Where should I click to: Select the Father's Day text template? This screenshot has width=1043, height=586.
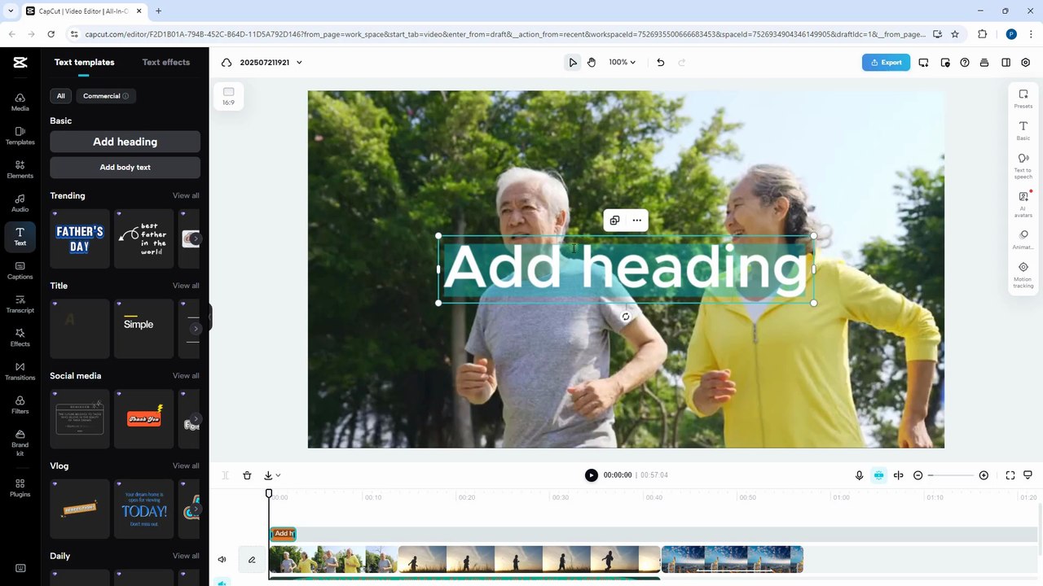[80, 238]
